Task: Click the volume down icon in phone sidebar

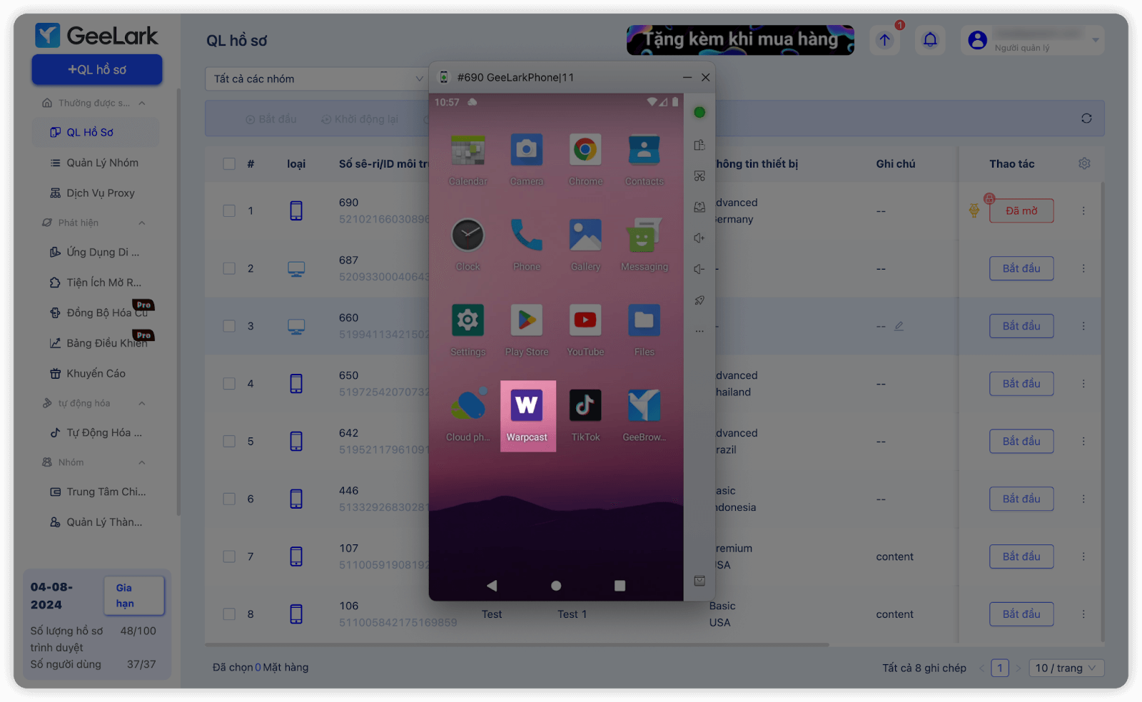Action: (699, 269)
